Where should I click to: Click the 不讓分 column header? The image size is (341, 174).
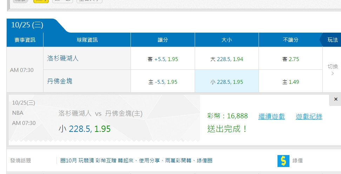[290, 40]
